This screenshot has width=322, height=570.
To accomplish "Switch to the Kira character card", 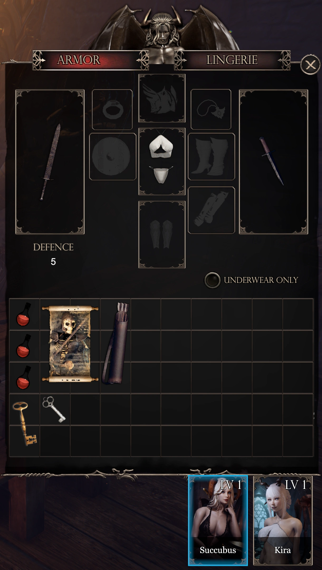I will [x=283, y=520].
